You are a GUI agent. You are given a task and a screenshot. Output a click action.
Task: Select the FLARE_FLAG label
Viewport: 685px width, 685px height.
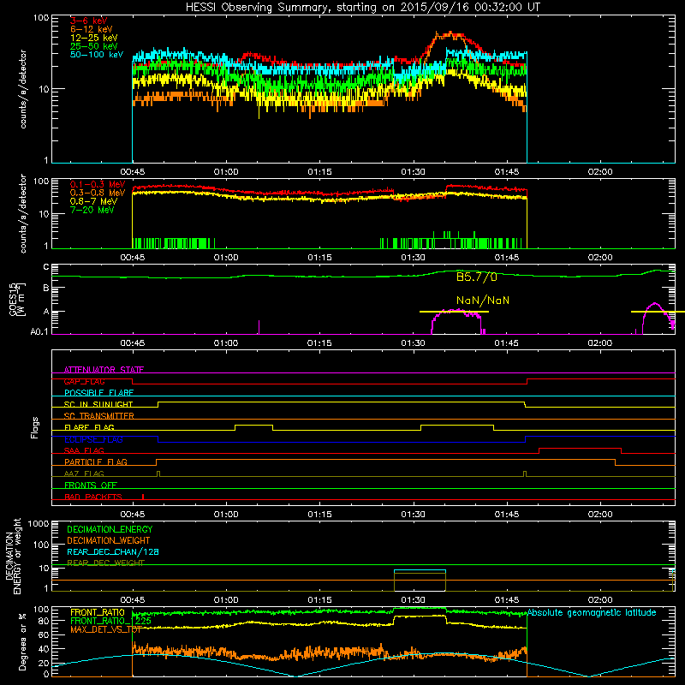coord(89,427)
